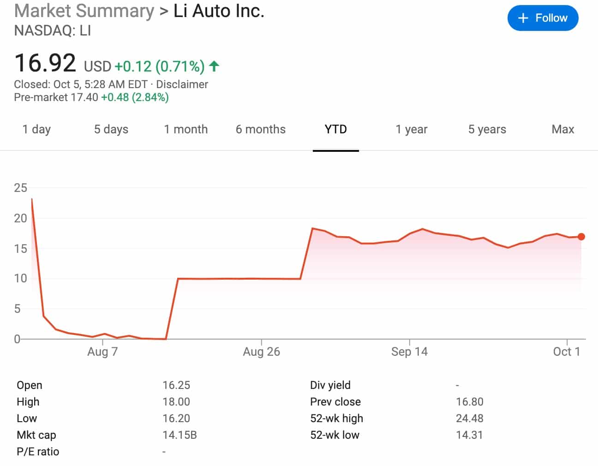598x466 pixels.
Task: Click the plus icon inside Follow button
Action: point(522,18)
